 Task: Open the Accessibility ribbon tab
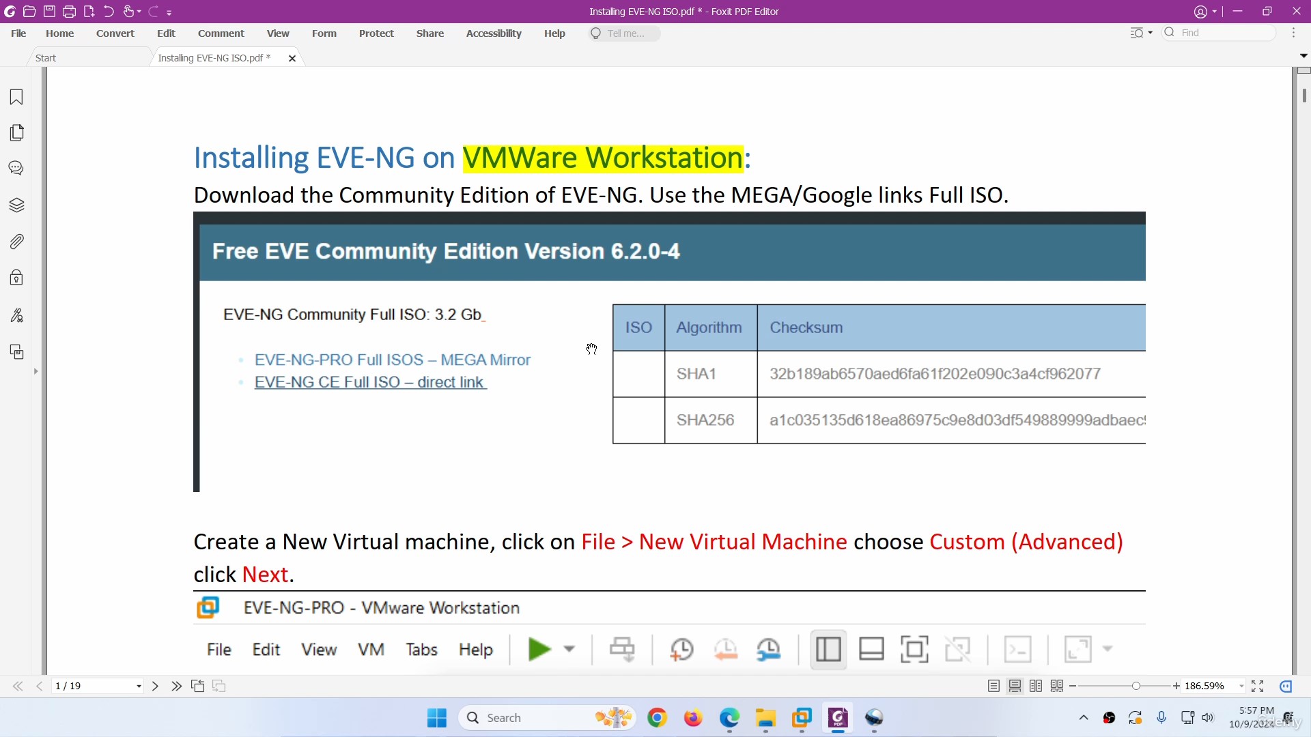[x=494, y=33]
